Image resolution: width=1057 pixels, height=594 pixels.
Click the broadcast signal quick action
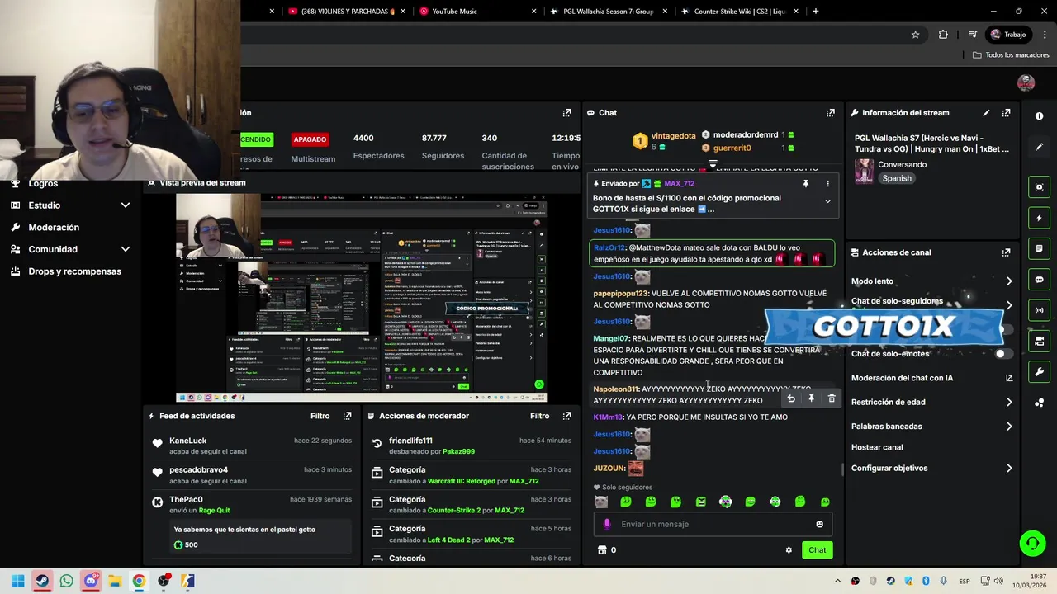pyautogui.click(x=1039, y=310)
